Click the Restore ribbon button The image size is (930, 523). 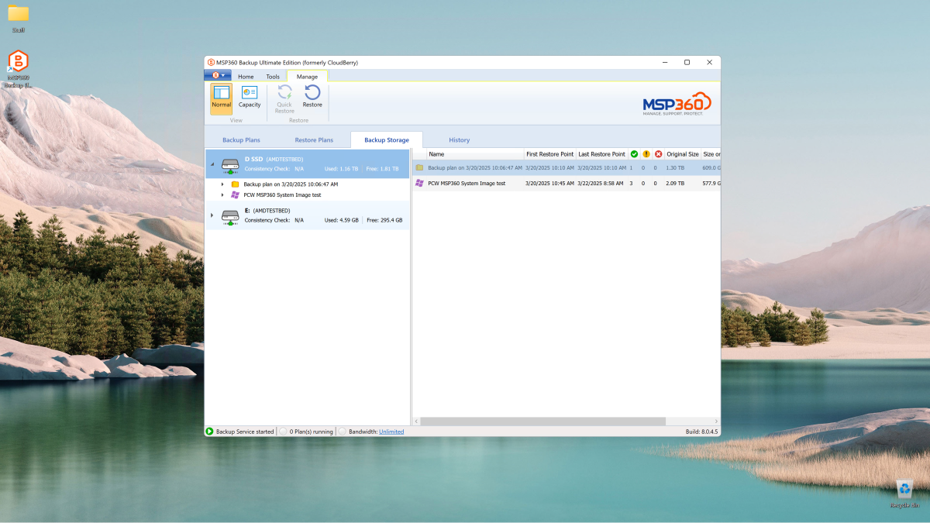coord(312,98)
